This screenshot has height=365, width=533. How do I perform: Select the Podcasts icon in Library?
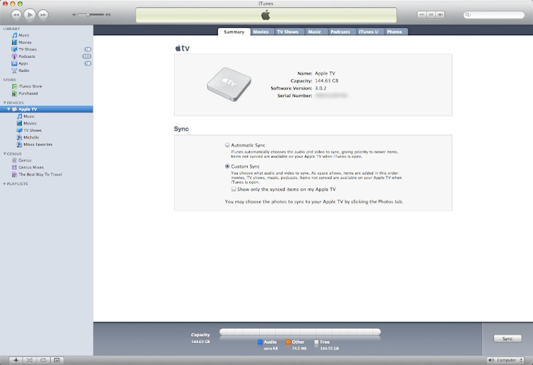14,57
